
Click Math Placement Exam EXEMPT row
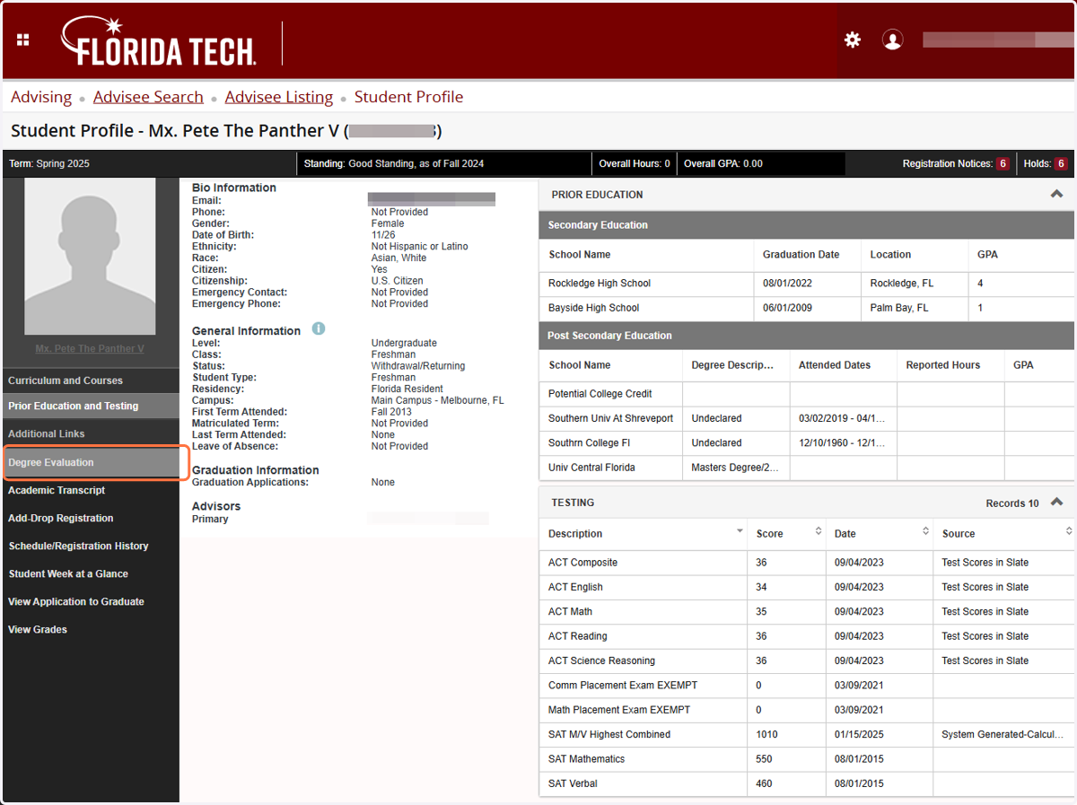pos(807,710)
